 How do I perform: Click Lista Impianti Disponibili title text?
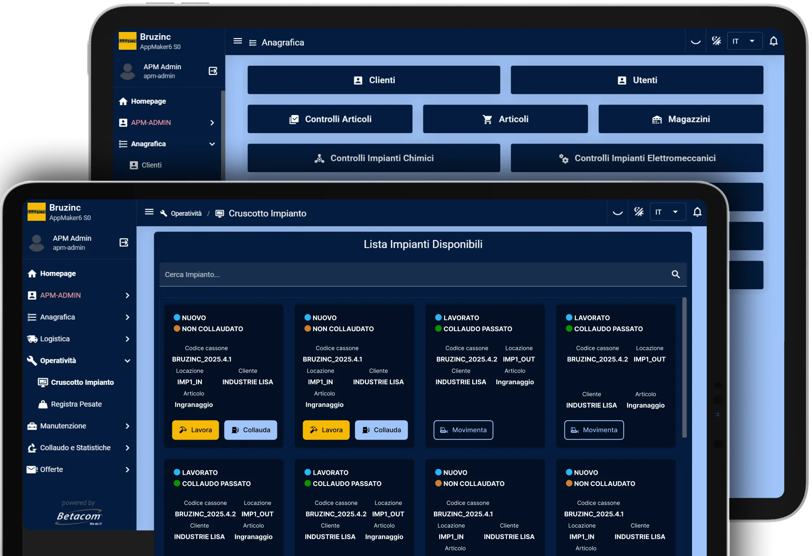423,244
